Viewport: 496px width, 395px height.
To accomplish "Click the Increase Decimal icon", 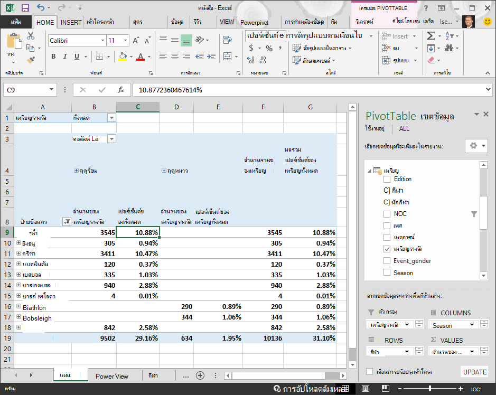I will [x=250, y=60].
